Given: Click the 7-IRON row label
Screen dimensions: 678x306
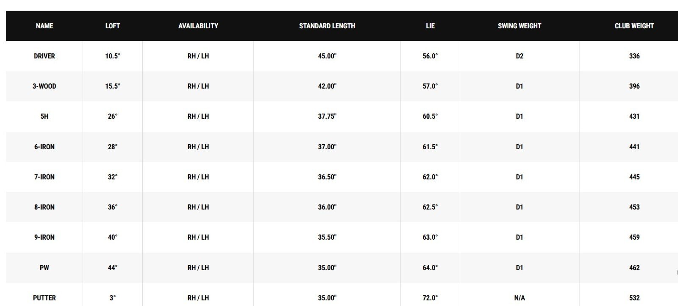Looking at the screenshot, I should (x=44, y=177).
